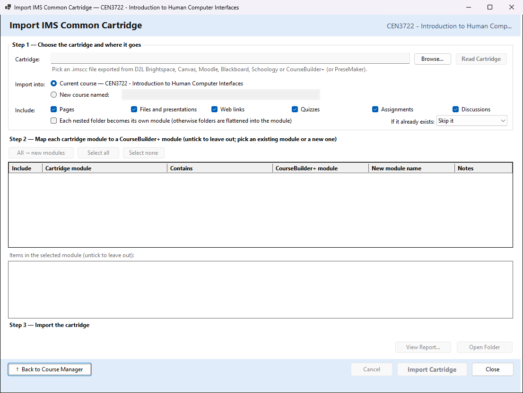Image resolution: width=523 pixels, height=393 pixels.
Task: Click the 'Pick an .imscc file' hint text
Action: coord(209,69)
